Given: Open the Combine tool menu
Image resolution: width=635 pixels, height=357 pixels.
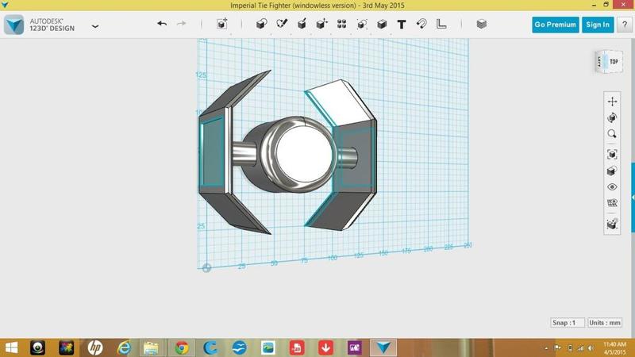Looking at the screenshot, I should point(382,24).
